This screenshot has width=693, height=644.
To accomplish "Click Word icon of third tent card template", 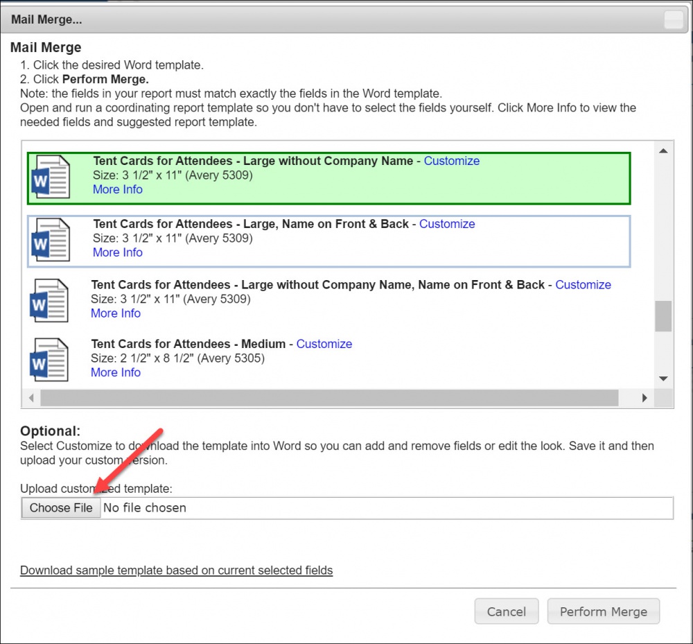I will (x=49, y=300).
